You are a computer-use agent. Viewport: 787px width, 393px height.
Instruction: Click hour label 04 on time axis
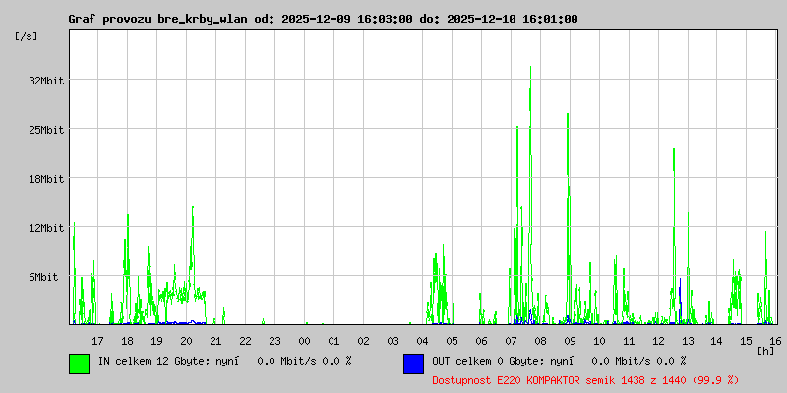pos(422,341)
